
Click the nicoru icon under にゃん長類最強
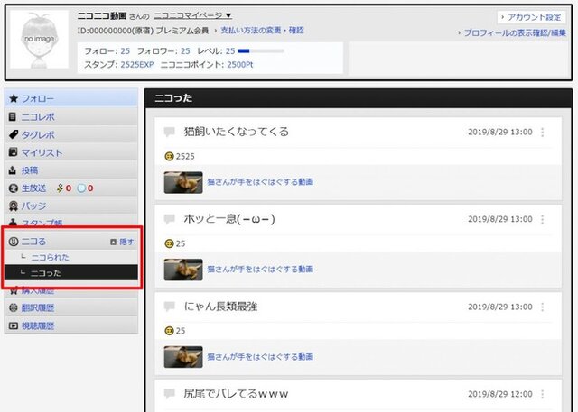(x=169, y=331)
